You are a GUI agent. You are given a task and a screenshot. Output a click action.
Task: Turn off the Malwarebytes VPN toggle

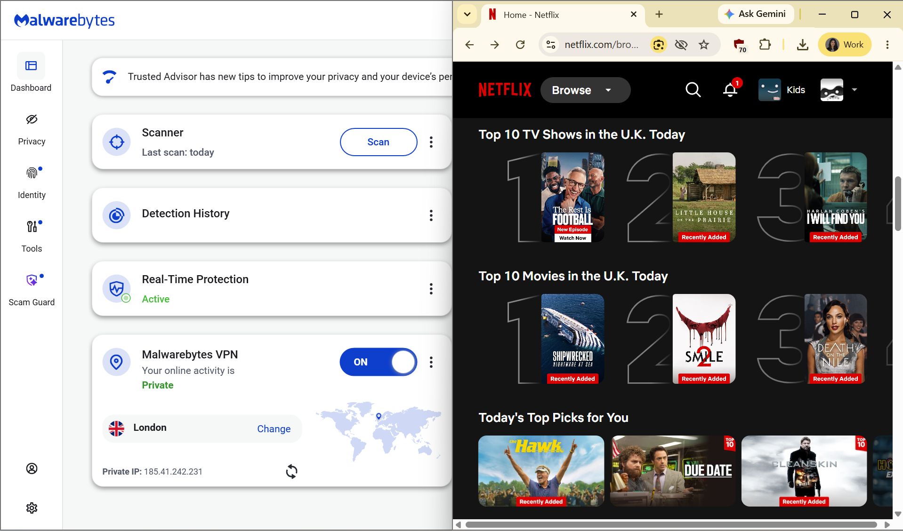click(x=379, y=362)
